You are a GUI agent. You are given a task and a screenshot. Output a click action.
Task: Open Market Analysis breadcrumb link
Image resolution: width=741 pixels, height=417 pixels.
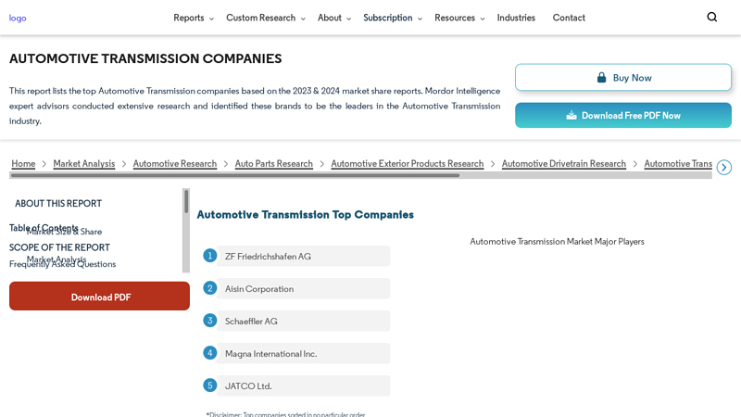83,164
